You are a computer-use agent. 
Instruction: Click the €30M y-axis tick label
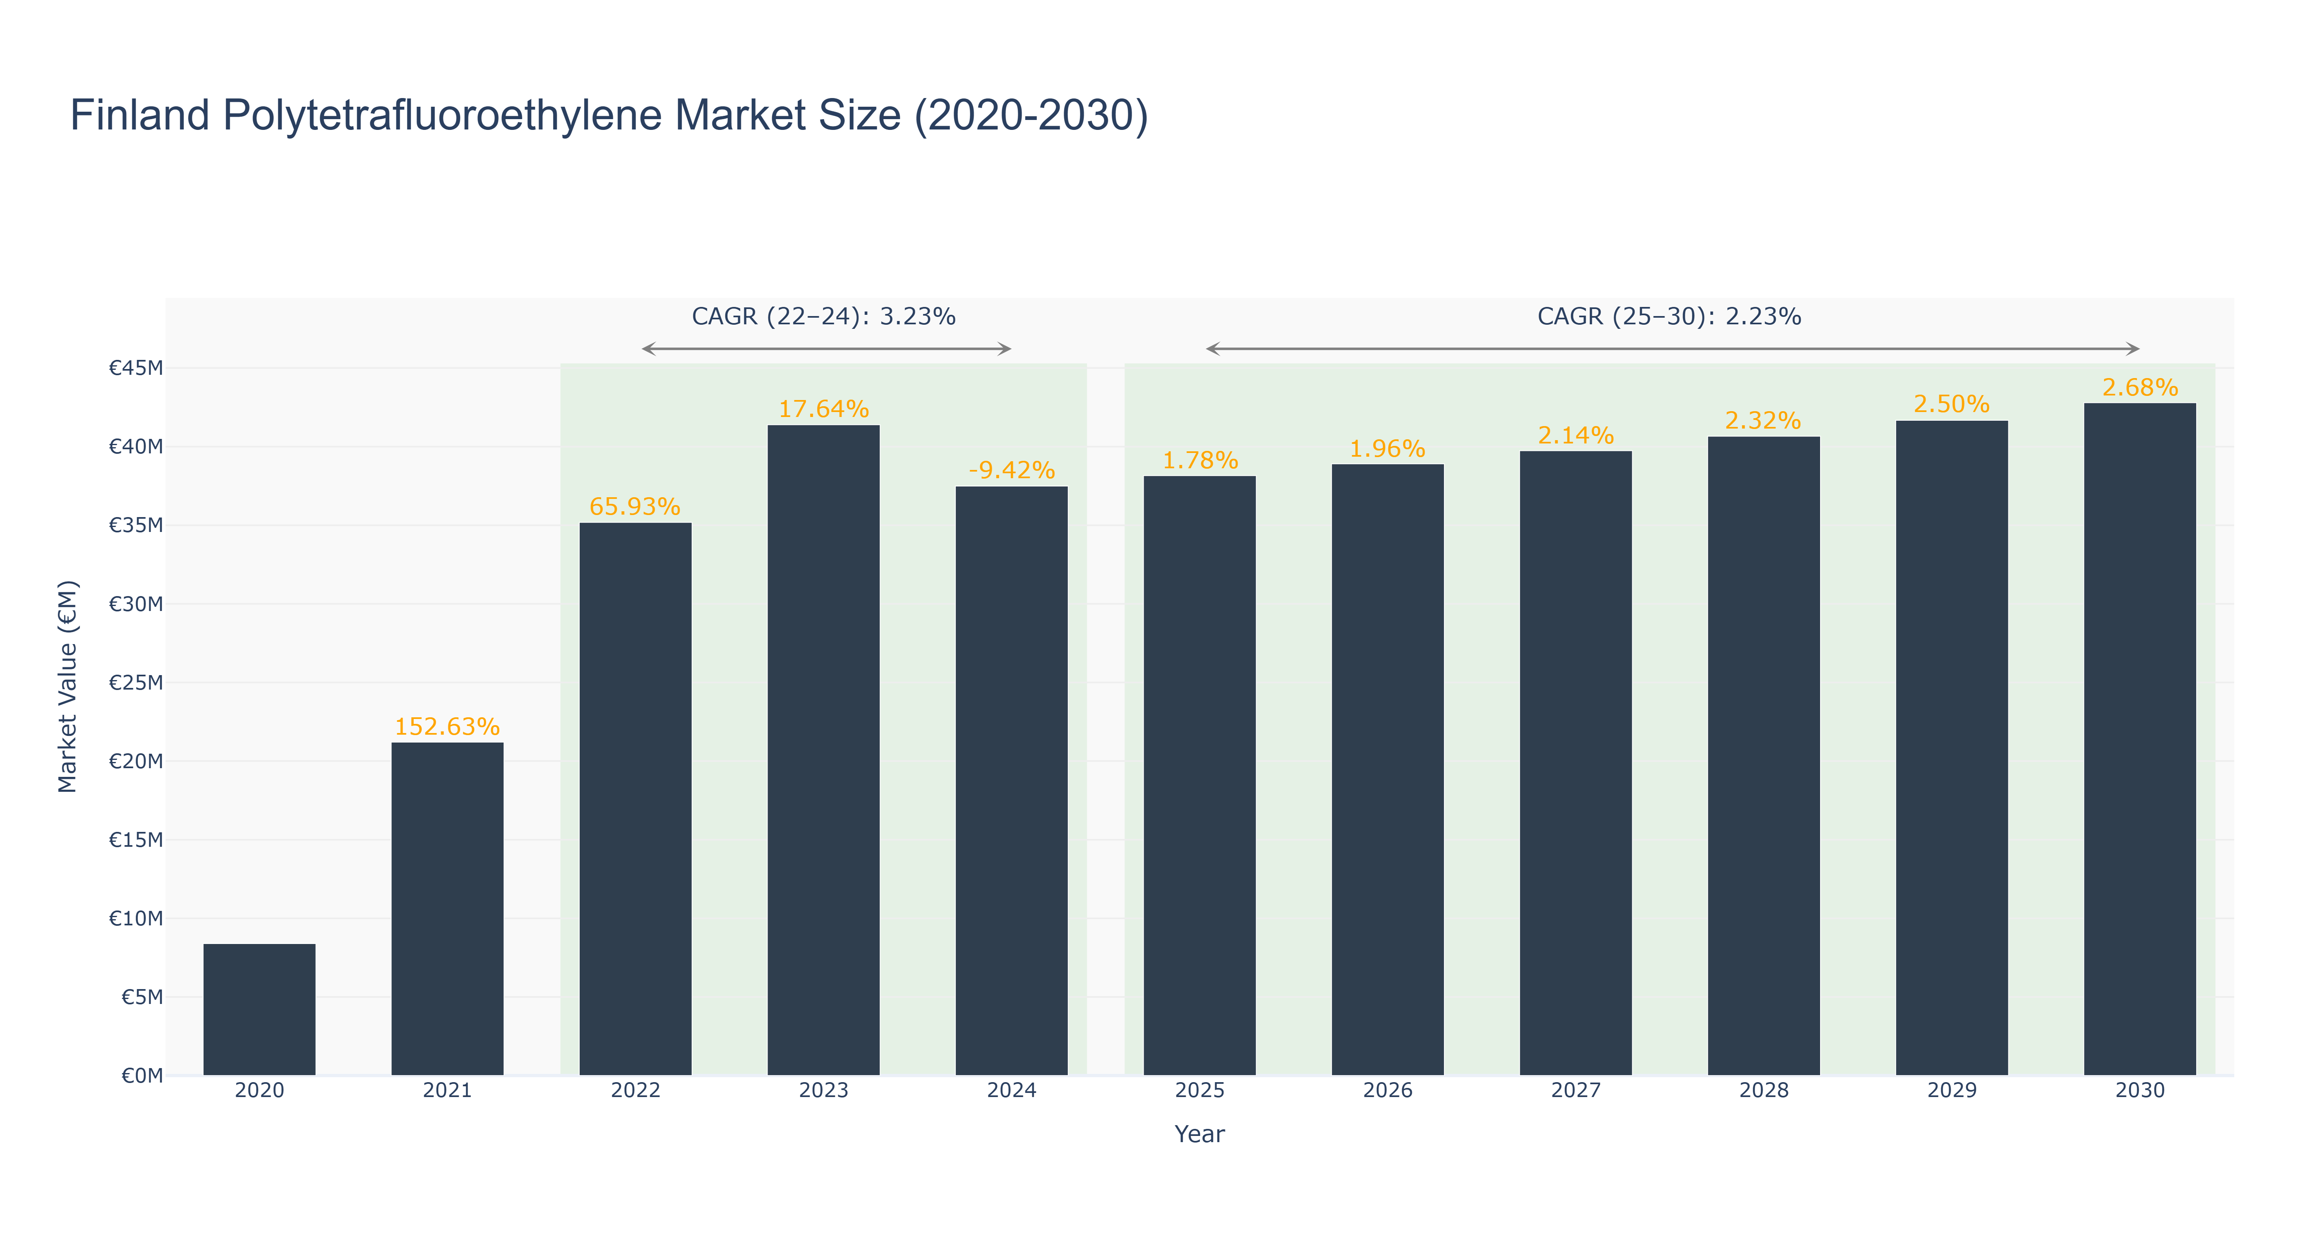pos(136,604)
